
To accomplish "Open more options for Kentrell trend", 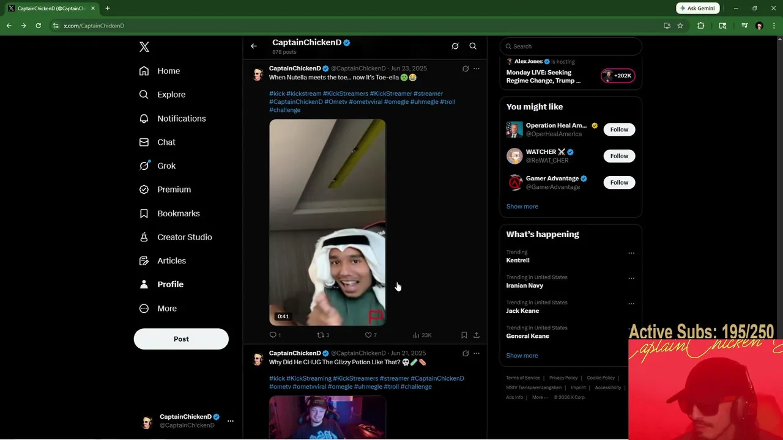I will tap(631, 253).
